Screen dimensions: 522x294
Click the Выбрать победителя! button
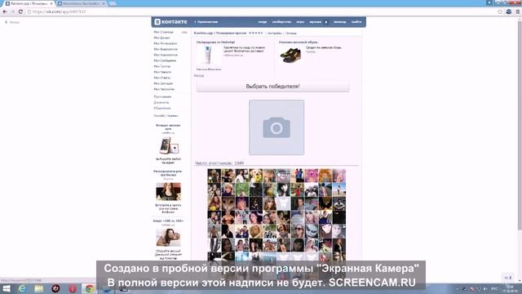tap(272, 87)
